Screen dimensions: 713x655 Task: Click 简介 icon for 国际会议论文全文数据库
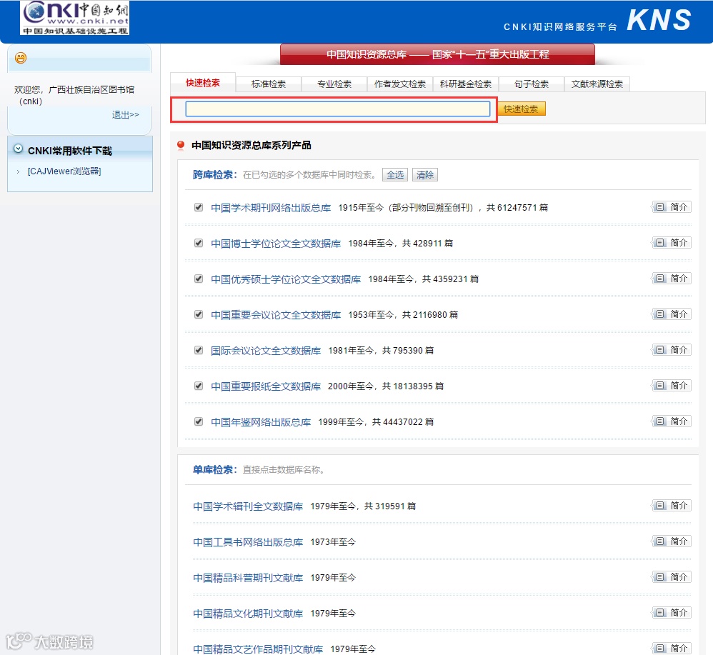(672, 350)
